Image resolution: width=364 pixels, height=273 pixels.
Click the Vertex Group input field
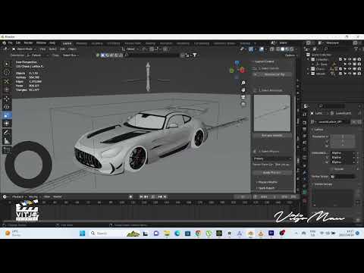point(343,177)
